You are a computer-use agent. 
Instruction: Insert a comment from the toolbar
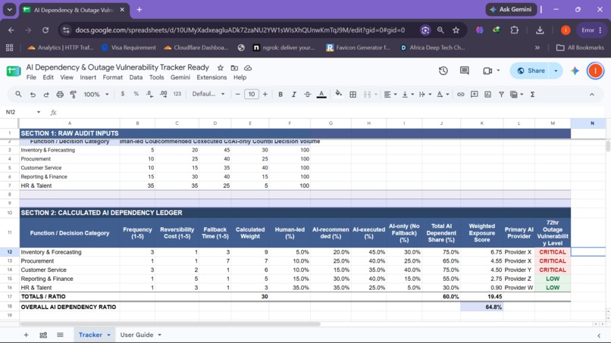point(475,94)
